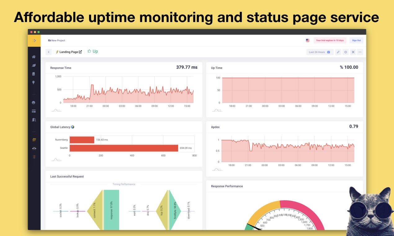The height and width of the screenshot is (236, 394).
Task: Open the Landing Page external link
Action: point(69,52)
